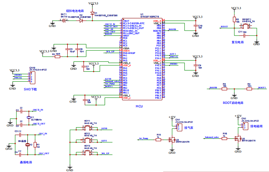The height and width of the screenshot is (172, 269).
Task: Select the KEY2 switch symbol
Action: pyautogui.click(x=87, y=140)
